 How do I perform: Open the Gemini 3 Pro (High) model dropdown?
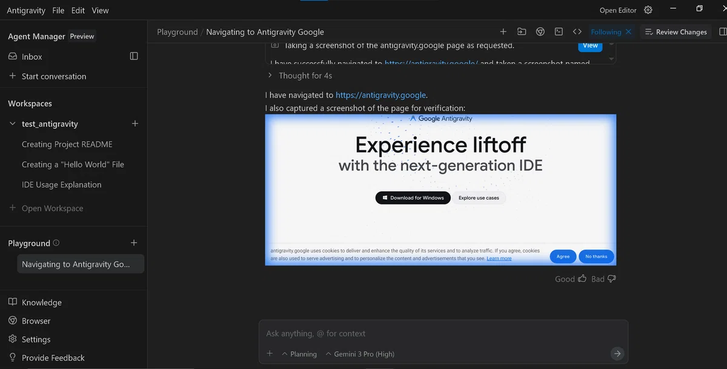click(x=360, y=354)
